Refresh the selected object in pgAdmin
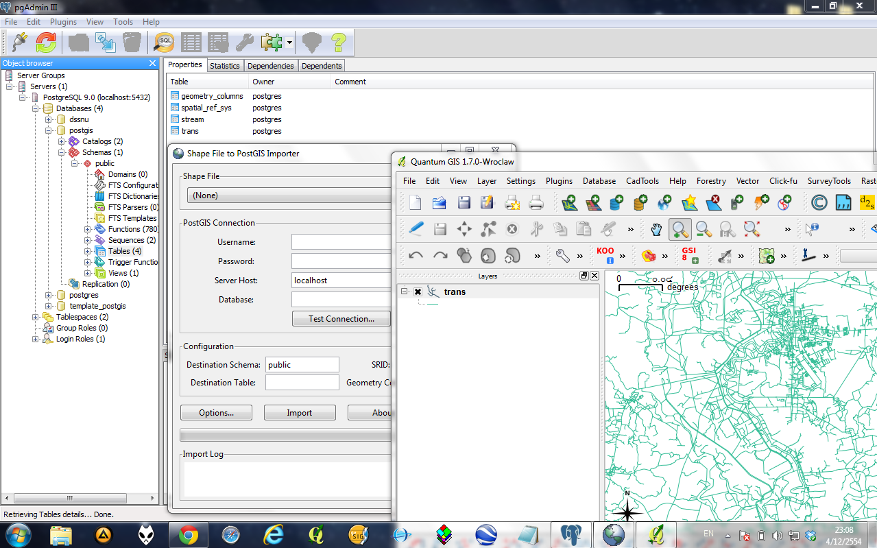Viewport: 877px width, 548px height. (46, 42)
